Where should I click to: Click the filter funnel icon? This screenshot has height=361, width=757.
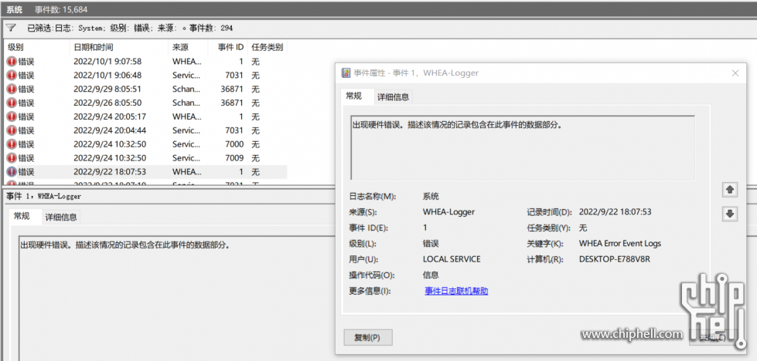[x=11, y=28]
